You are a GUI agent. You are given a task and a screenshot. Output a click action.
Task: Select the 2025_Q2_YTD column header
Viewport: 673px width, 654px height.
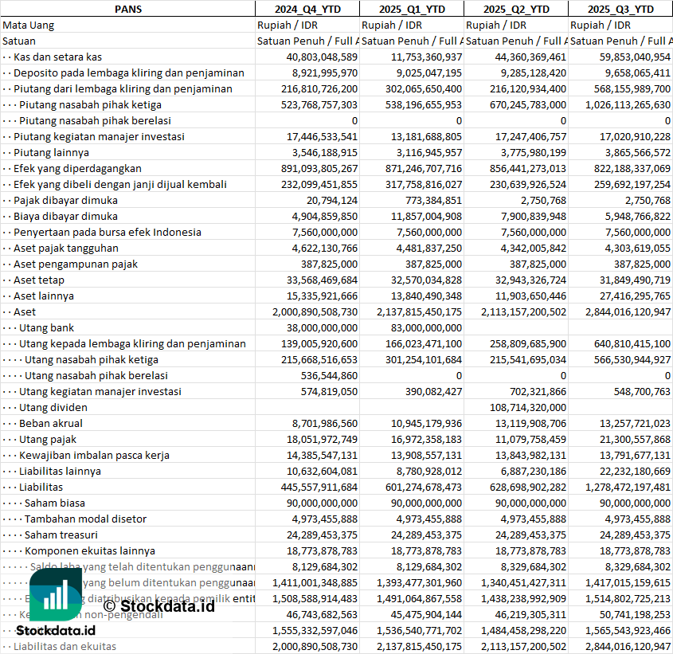click(516, 9)
